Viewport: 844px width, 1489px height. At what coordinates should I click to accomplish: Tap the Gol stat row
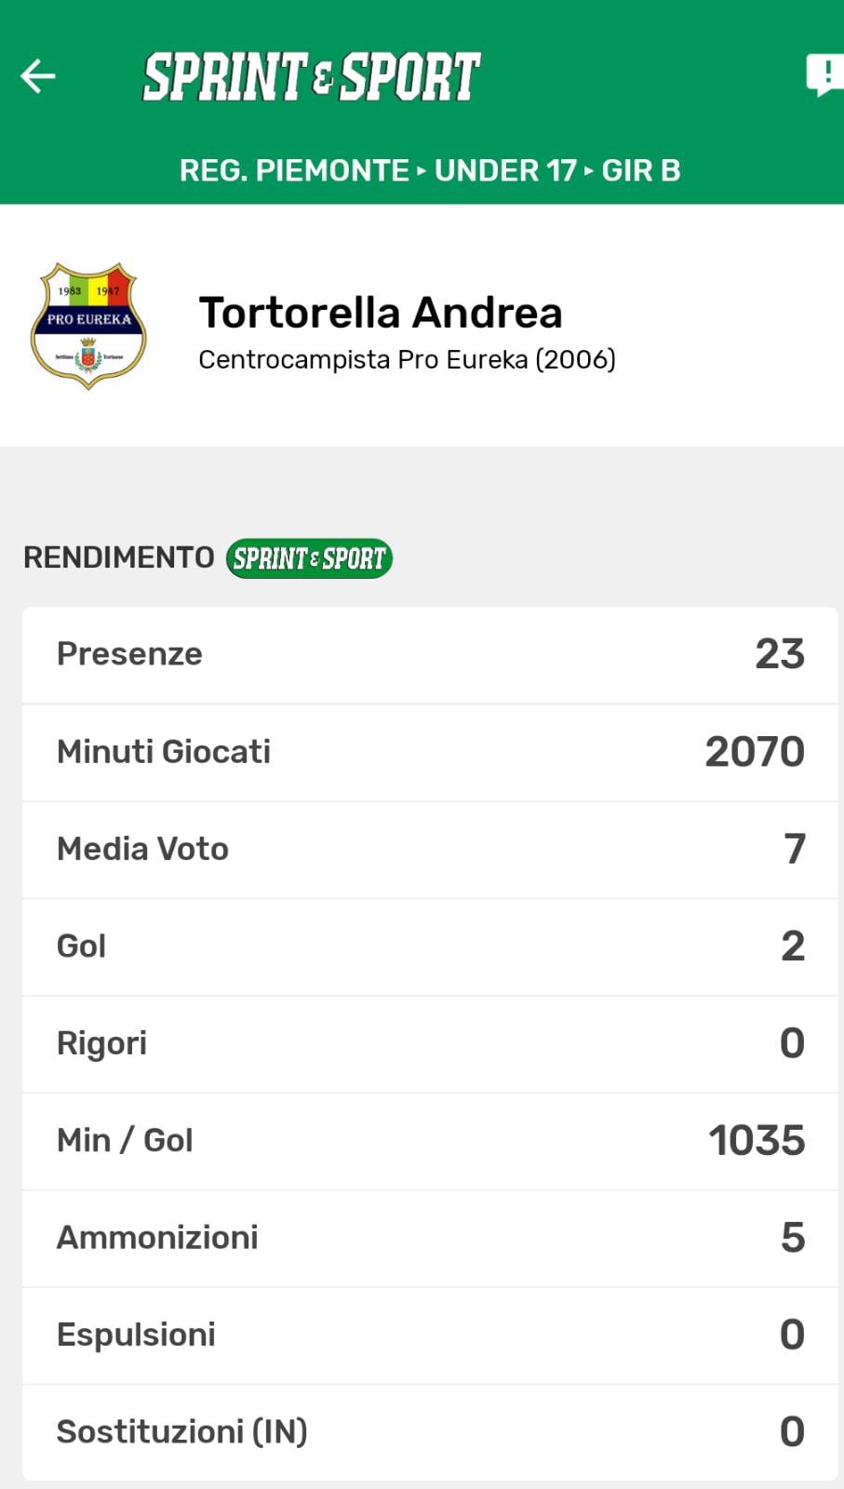pos(430,946)
